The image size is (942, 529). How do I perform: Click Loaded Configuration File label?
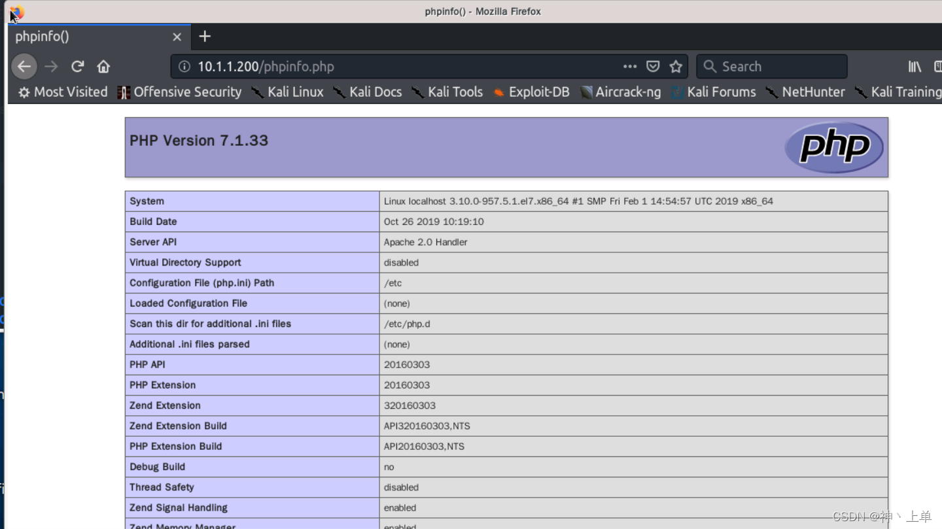point(188,303)
